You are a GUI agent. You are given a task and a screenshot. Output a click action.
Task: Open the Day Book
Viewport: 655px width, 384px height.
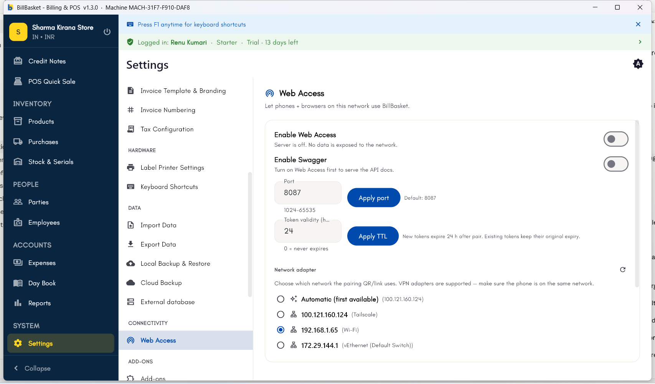(61, 283)
